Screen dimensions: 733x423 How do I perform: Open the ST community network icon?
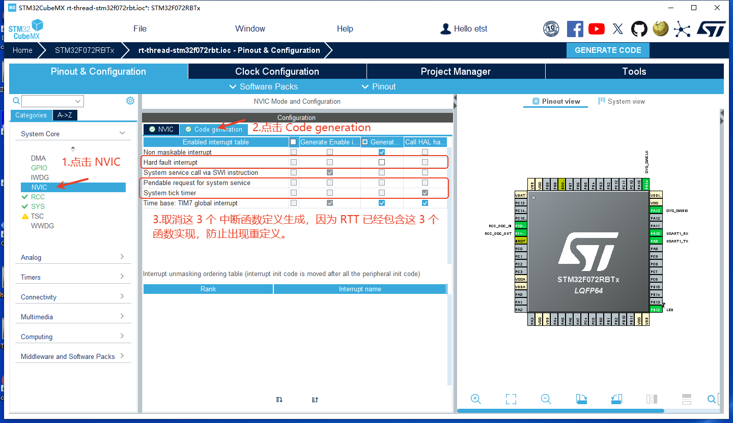click(682, 29)
